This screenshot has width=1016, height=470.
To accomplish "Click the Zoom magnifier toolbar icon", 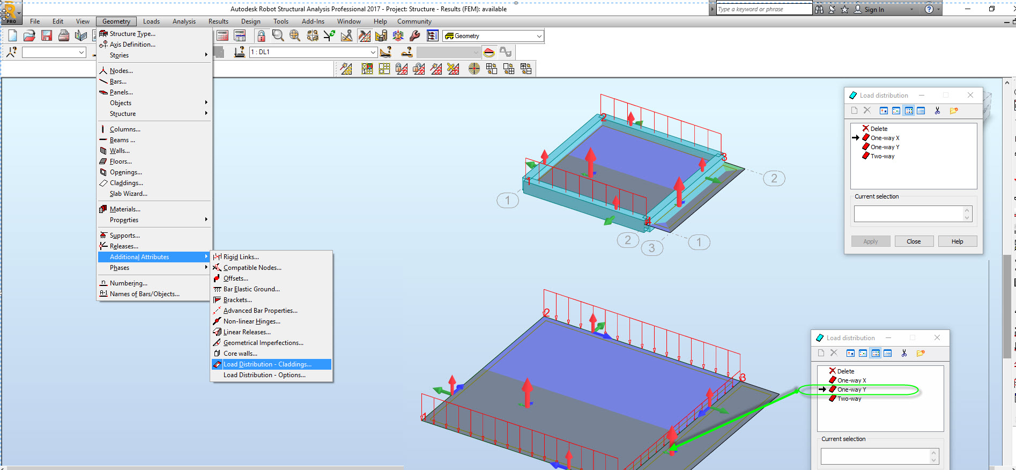I will [278, 36].
